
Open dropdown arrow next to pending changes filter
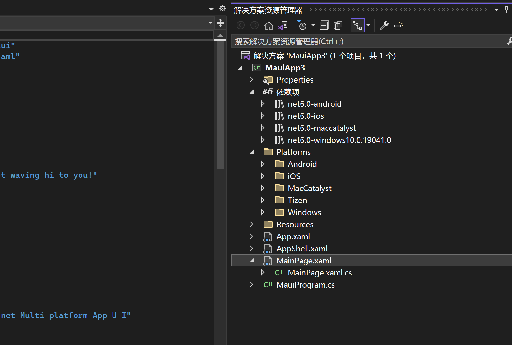313,25
